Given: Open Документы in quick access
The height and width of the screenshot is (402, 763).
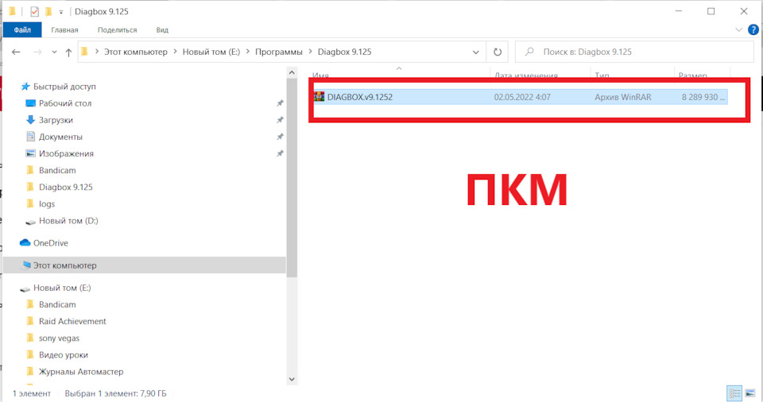Looking at the screenshot, I should [x=61, y=137].
